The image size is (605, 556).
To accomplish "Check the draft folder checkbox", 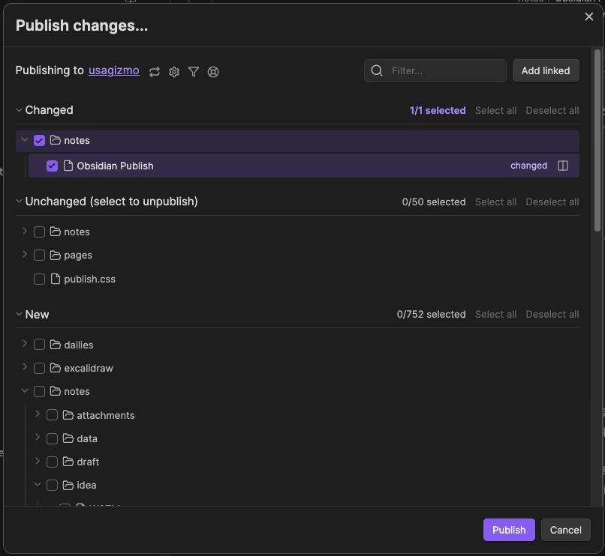I will coord(52,462).
